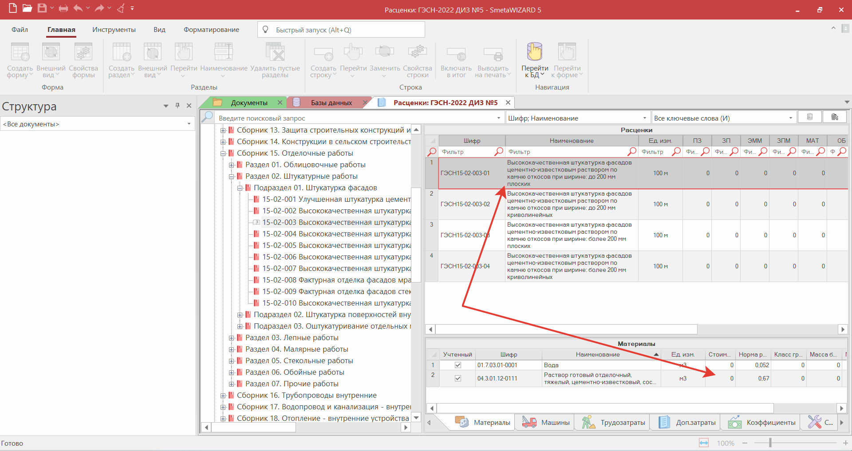
Task: Click in the Быстрый запуск search box
Action: pyautogui.click(x=341, y=30)
